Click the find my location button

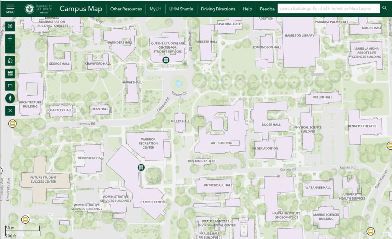[10, 26]
